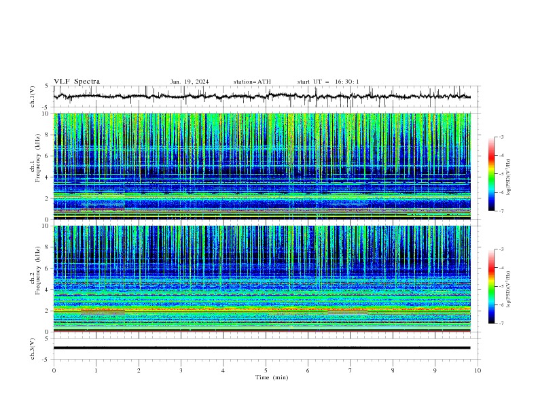The height and width of the screenshot is (416, 538).
Task: Click the 'start UT = 16:30:1' text
Action: 328,82
